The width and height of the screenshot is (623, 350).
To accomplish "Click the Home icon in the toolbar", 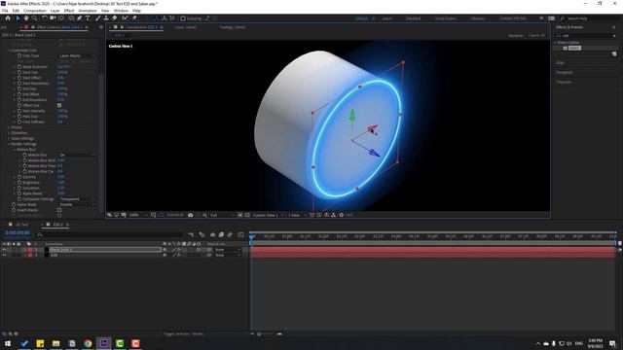I will [x=8, y=18].
